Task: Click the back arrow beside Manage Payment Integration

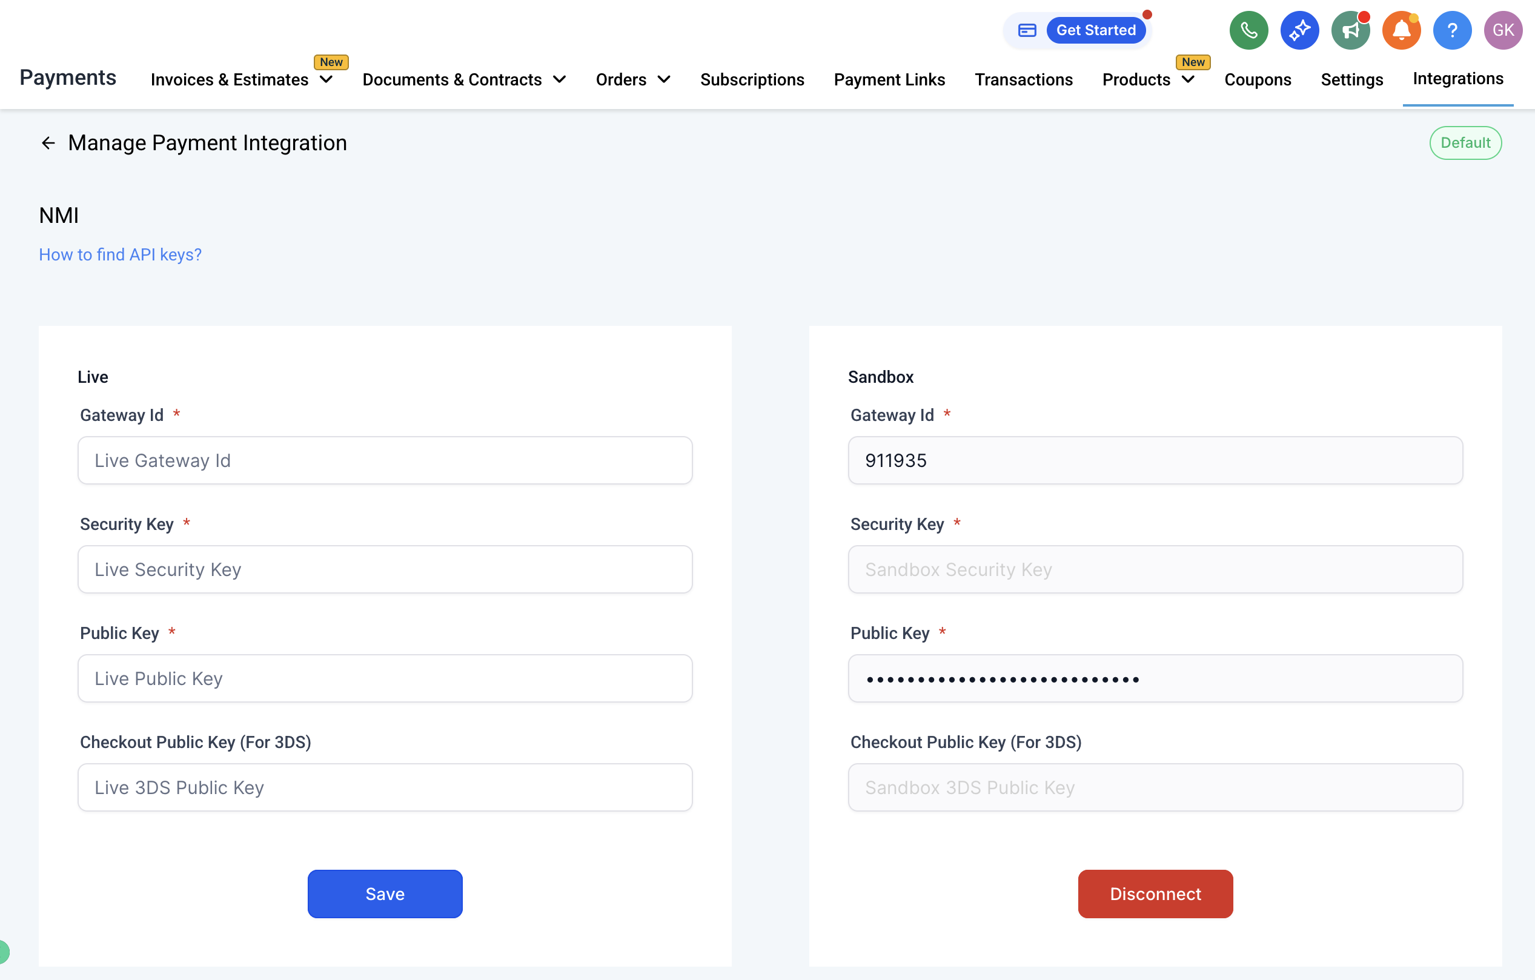Action: pyautogui.click(x=48, y=143)
